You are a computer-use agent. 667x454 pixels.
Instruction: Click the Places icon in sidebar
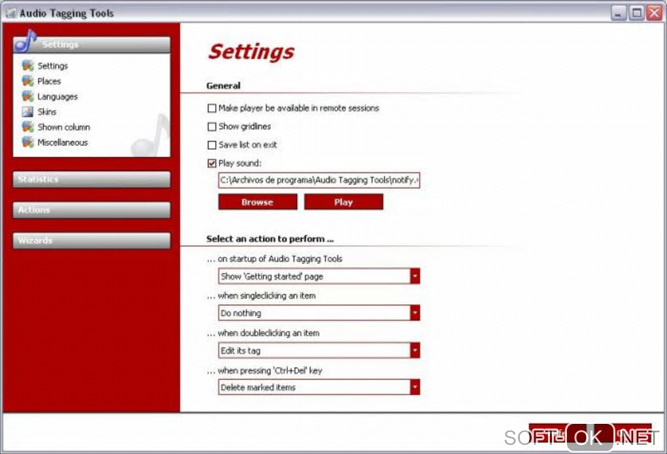(x=27, y=81)
